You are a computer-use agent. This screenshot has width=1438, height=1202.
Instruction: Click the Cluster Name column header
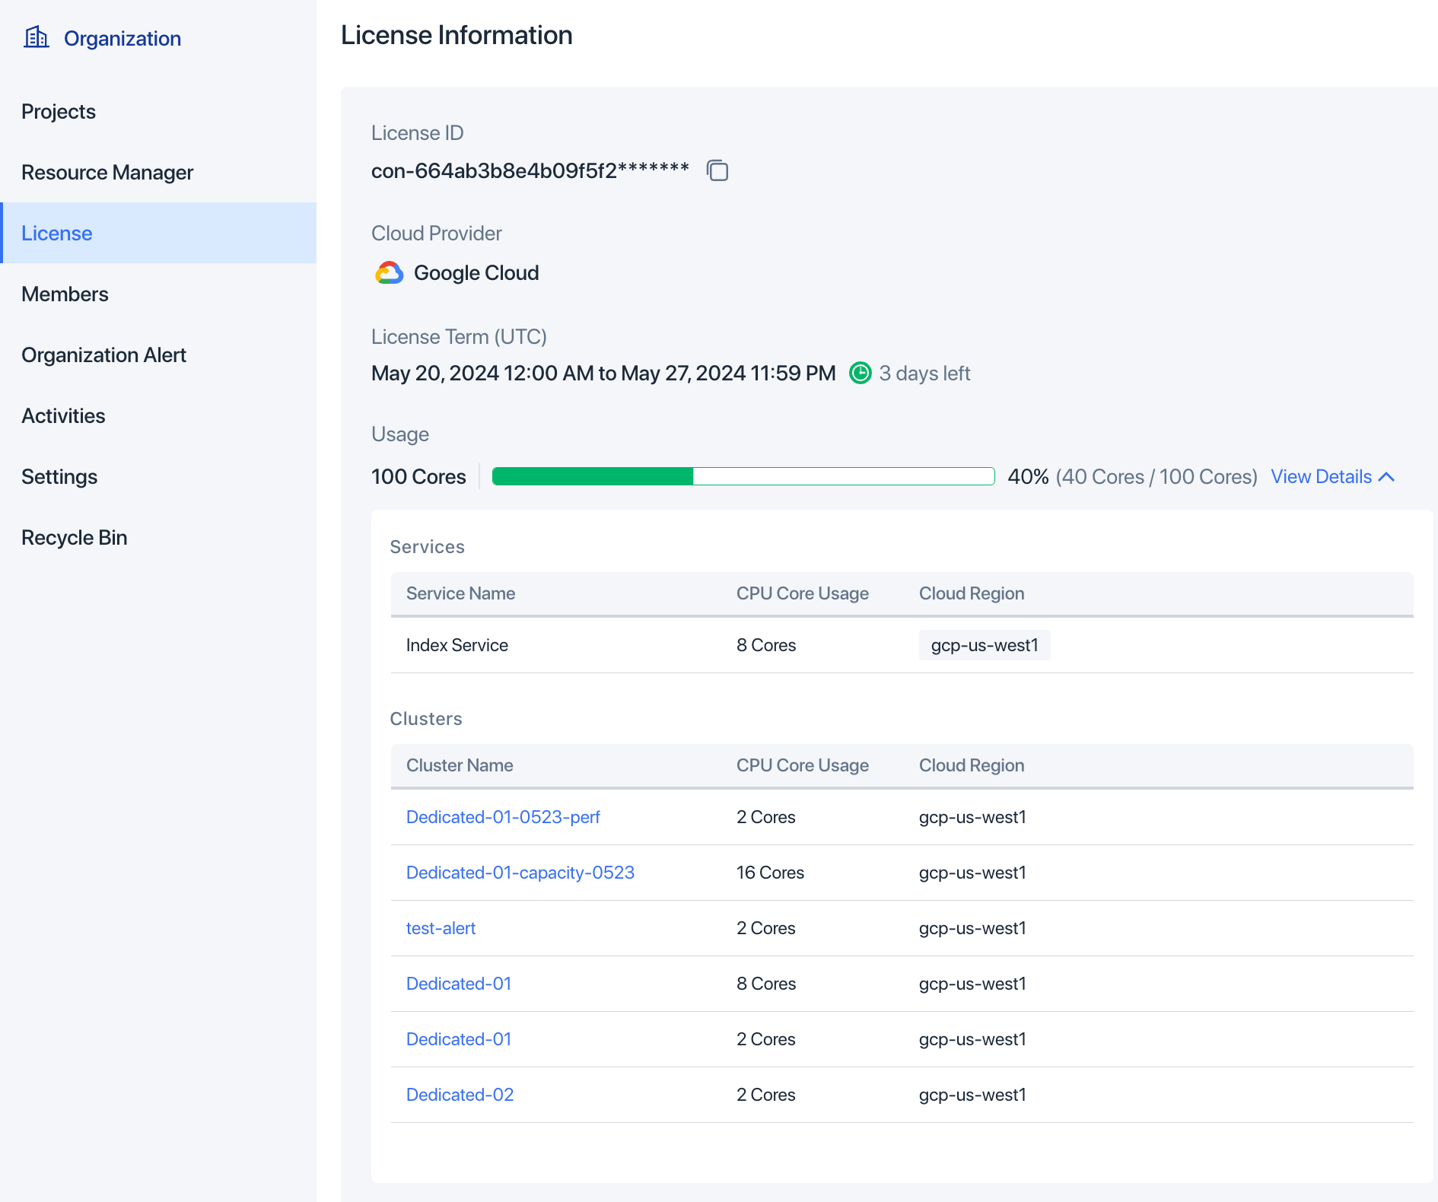(x=460, y=765)
